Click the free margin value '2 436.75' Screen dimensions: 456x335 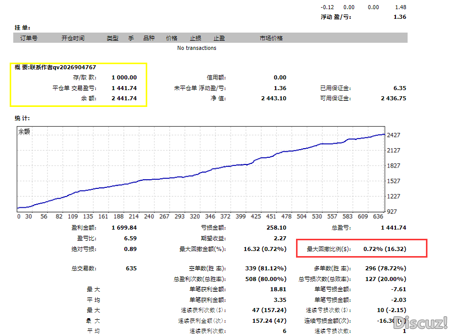click(393, 98)
